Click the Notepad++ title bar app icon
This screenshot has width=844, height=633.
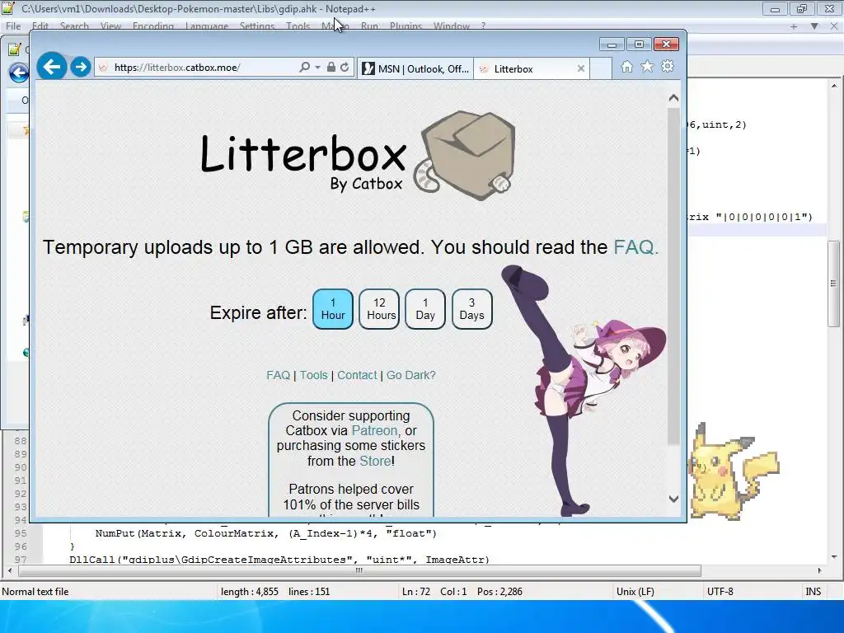8,8
